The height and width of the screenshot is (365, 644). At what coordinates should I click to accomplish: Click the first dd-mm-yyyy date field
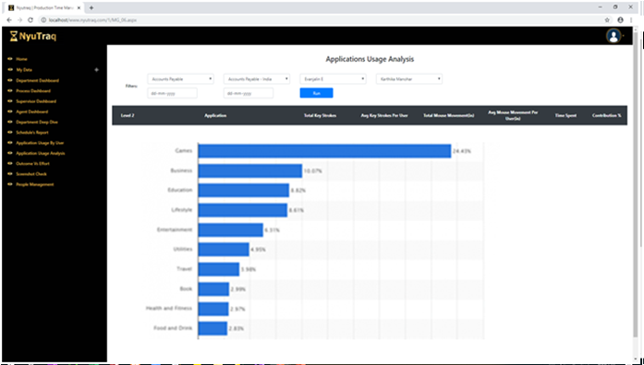pyautogui.click(x=173, y=93)
